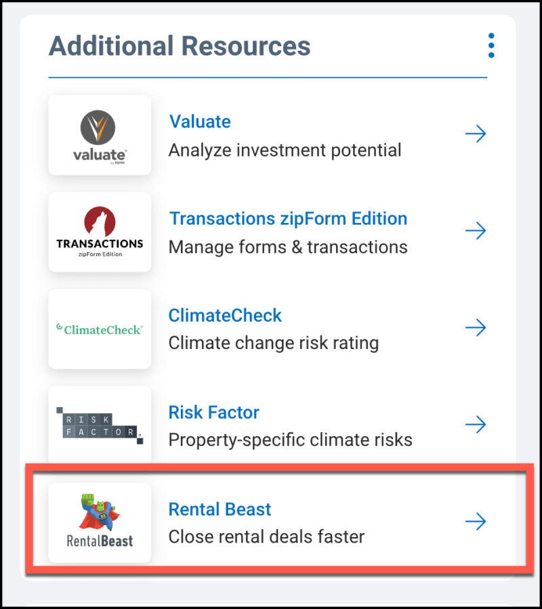542x609 pixels.
Task: Open the three-dot overflow menu
Action: (x=491, y=45)
